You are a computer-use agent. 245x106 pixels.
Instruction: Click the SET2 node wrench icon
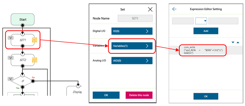coord(34,60)
